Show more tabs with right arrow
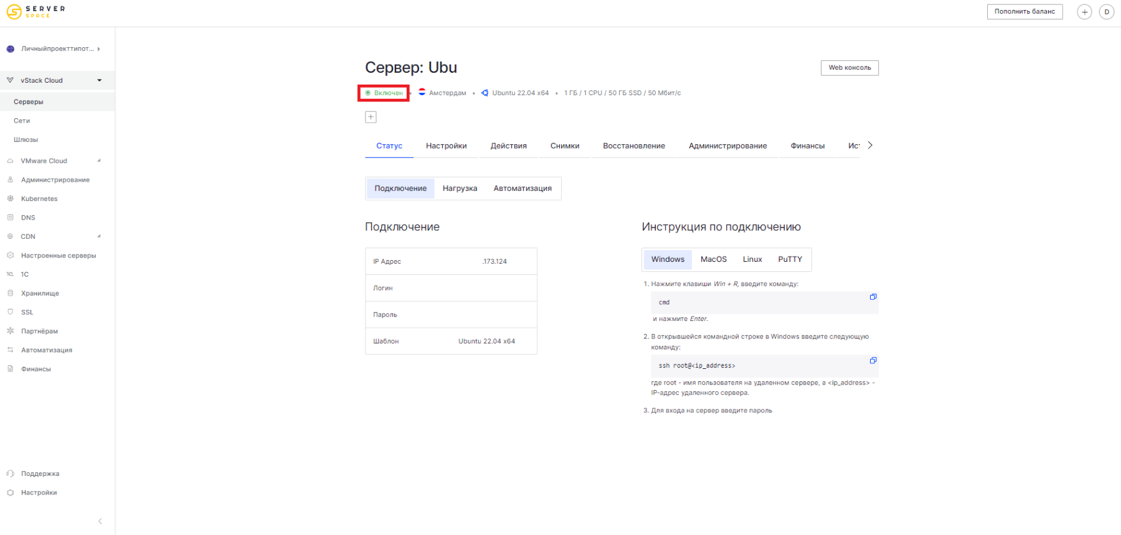This screenshot has width=1121, height=535. click(x=870, y=146)
